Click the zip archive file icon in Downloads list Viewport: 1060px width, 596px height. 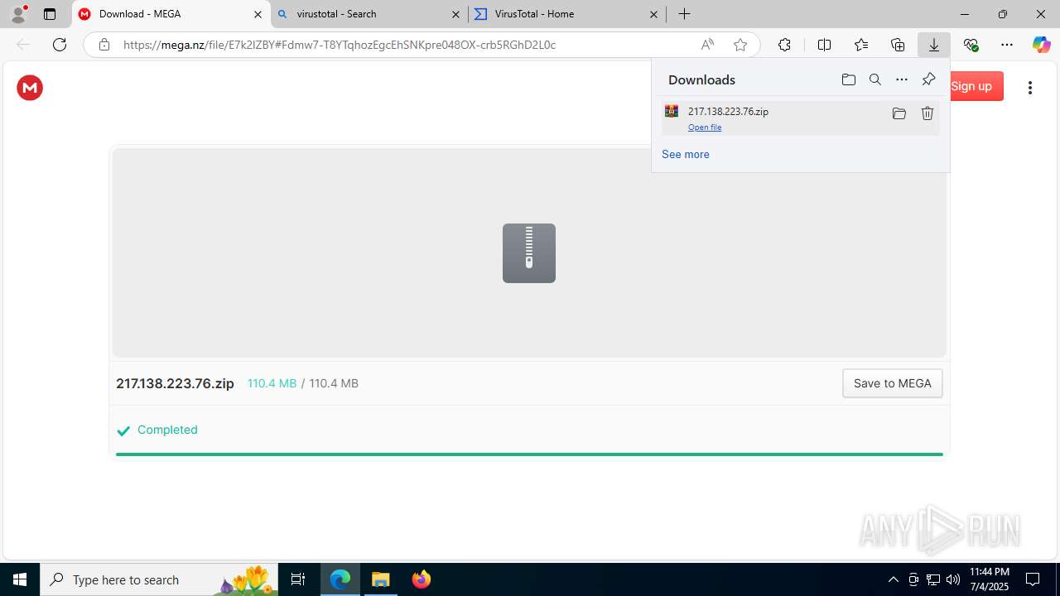coord(672,111)
